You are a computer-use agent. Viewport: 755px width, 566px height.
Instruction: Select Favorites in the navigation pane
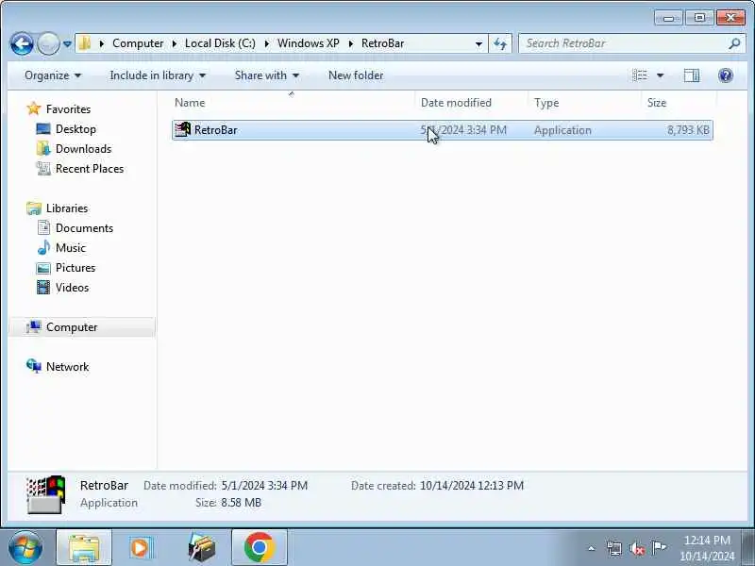pos(68,109)
